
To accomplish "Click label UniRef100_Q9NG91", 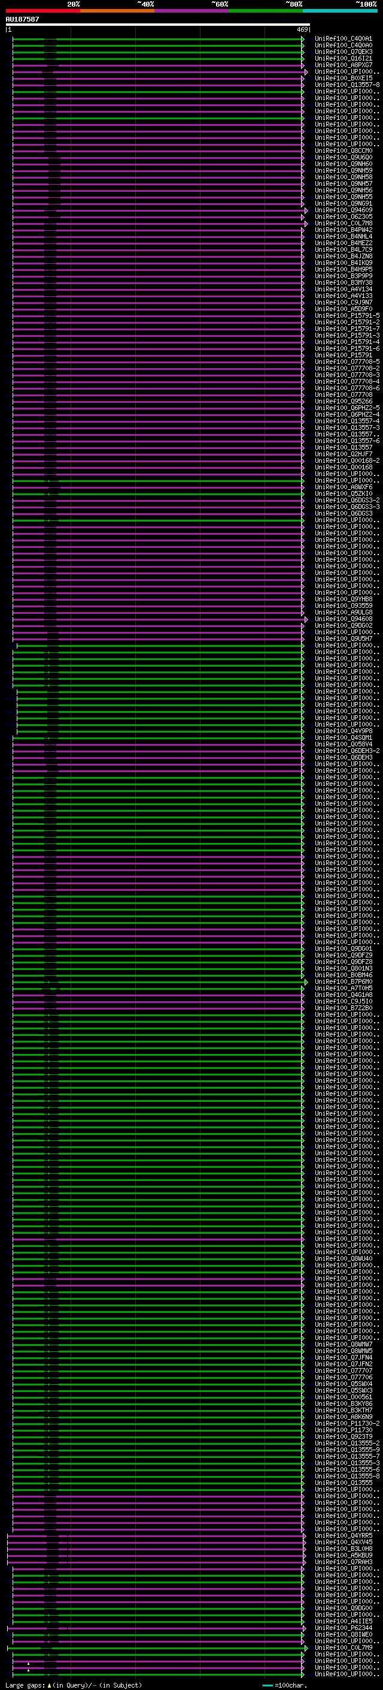I will 344,203.
